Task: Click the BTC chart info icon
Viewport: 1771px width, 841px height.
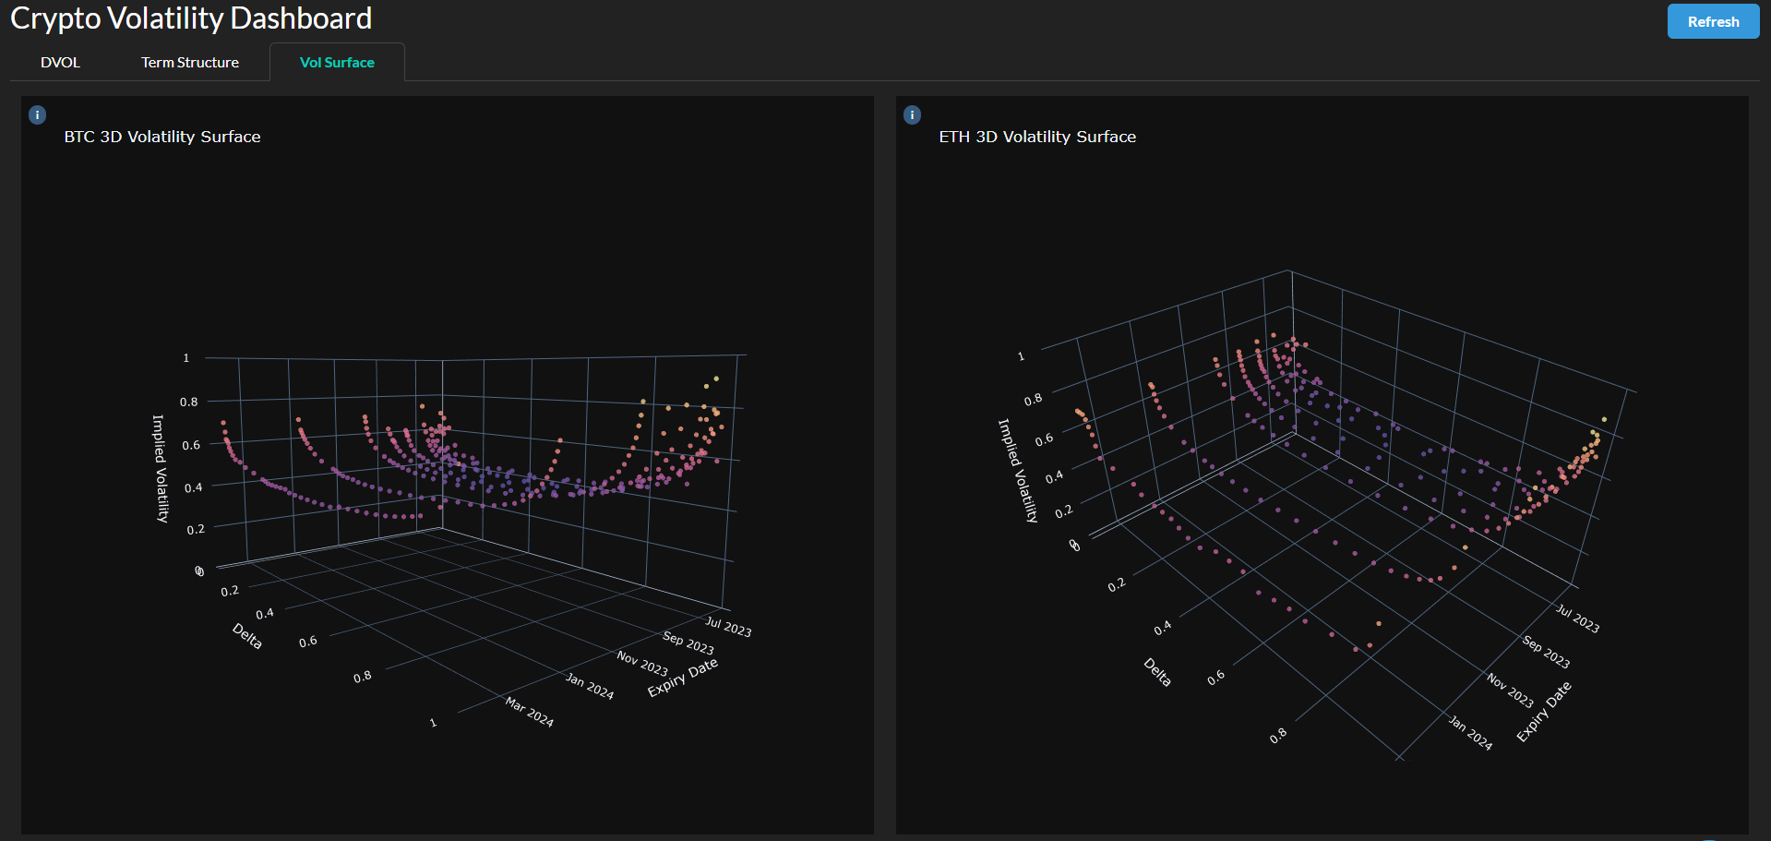Action: [37, 114]
